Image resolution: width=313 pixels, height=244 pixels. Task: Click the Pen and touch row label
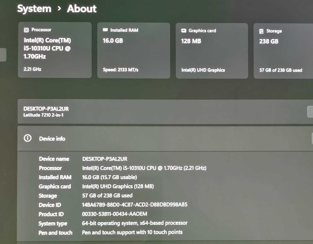pos(55,232)
